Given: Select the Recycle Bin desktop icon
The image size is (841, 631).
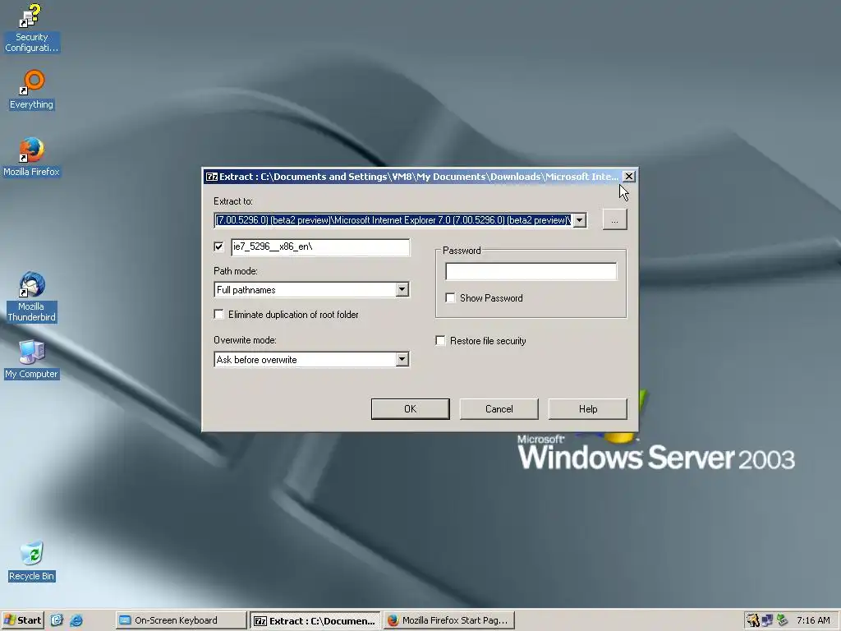Looking at the screenshot, I should [32, 561].
